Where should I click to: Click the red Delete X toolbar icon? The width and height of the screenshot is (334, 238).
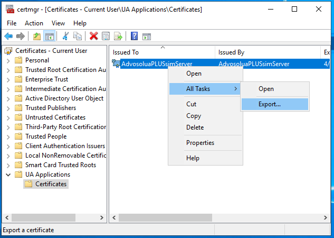pyautogui.click(x=93, y=36)
